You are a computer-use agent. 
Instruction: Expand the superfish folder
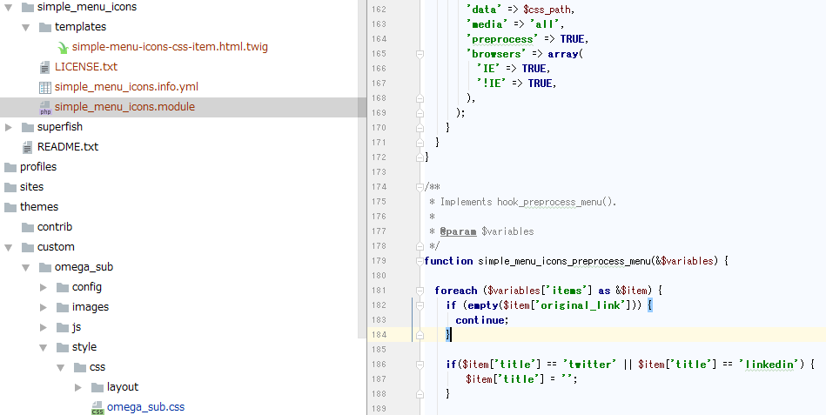[x=9, y=127]
